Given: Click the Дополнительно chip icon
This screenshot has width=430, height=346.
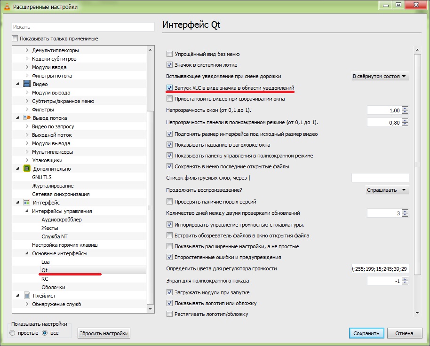Looking at the screenshot, I should (x=27, y=168).
